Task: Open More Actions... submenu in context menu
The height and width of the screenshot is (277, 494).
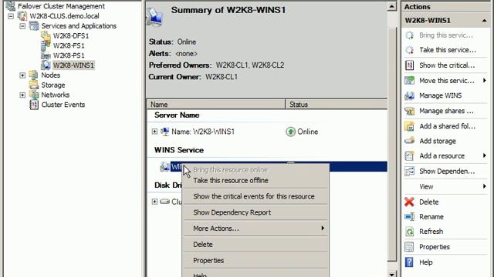Action: pos(255,229)
